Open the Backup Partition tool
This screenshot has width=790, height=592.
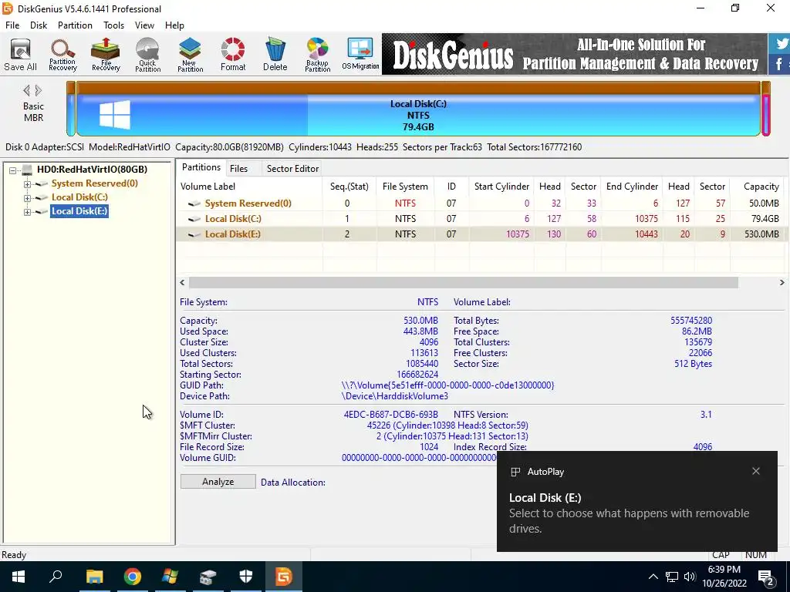click(317, 55)
